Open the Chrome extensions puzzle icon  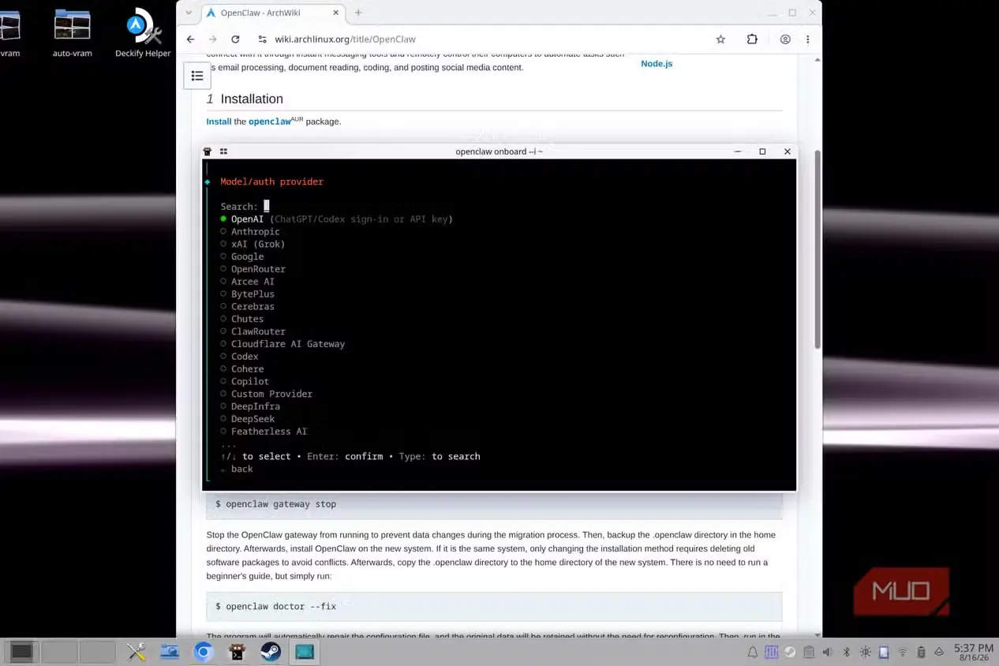coord(752,39)
